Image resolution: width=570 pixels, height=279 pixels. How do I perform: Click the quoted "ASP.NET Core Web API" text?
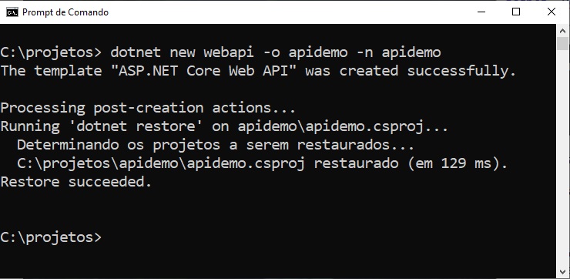(x=203, y=71)
